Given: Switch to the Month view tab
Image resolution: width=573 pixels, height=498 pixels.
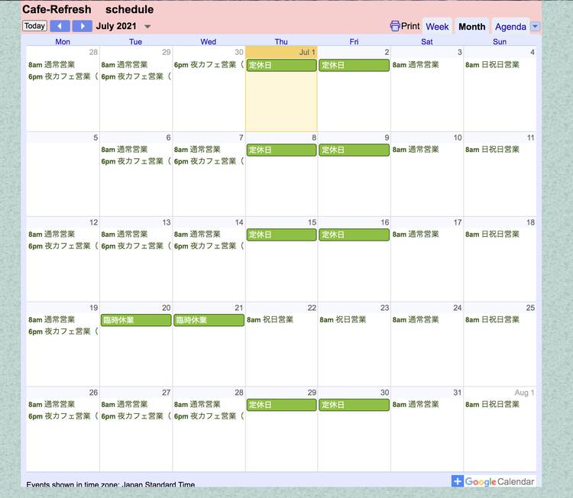Looking at the screenshot, I should 471,26.
